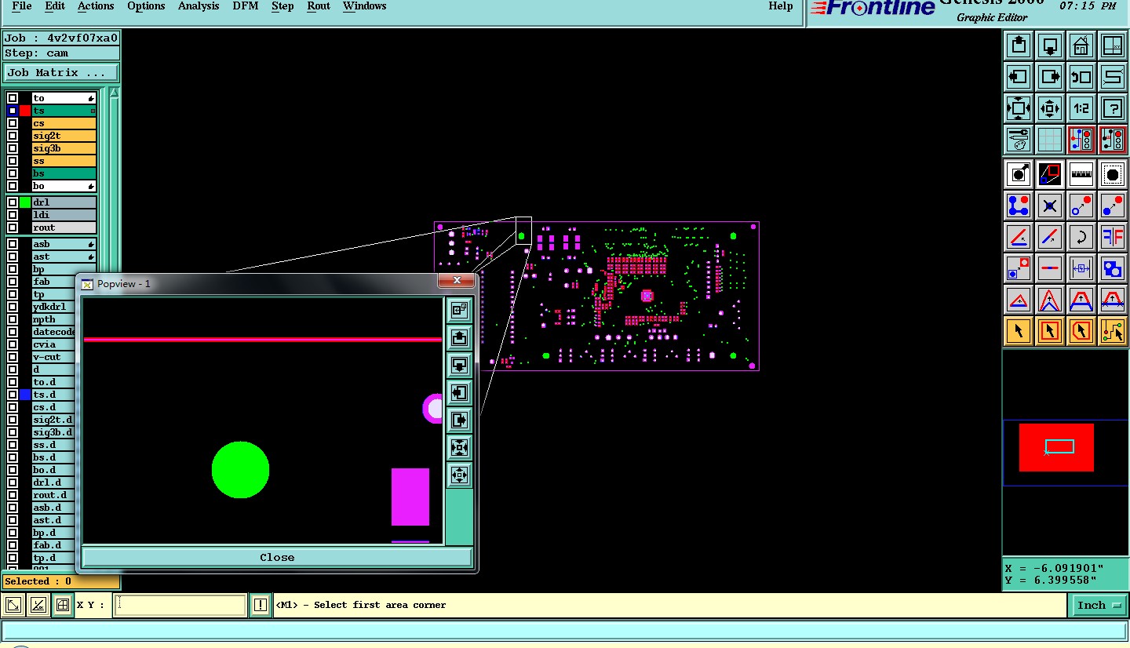Click the Job Matrix button
This screenshot has height=648, width=1130.
[61, 72]
